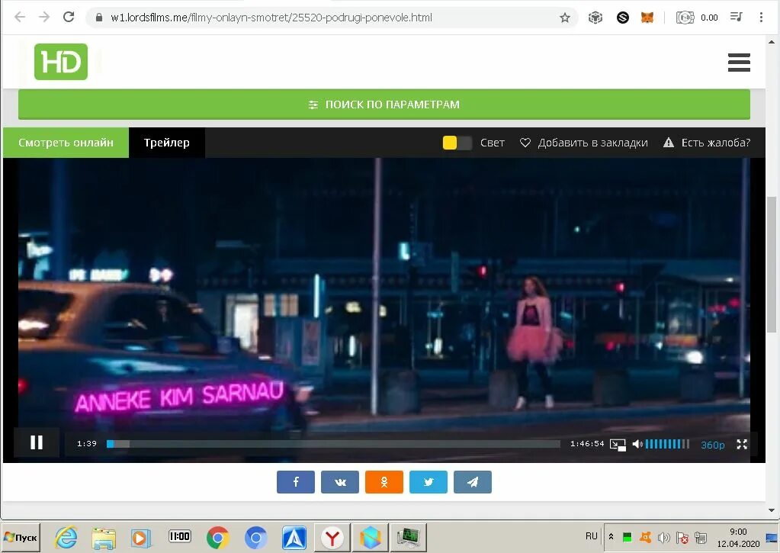This screenshot has height=553, width=780.
Task: Go back to the previous page
Action: point(20,18)
